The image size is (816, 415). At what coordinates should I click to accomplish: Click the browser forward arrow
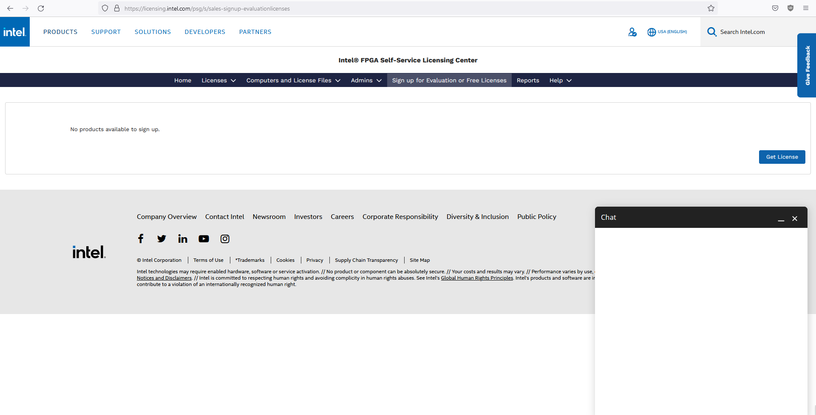[x=25, y=8]
